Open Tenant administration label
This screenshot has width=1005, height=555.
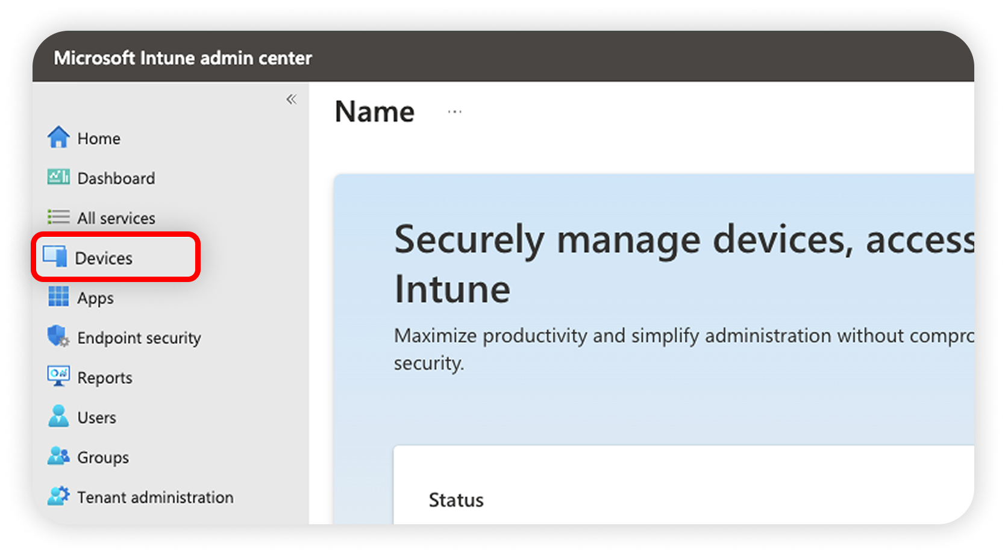coord(155,497)
